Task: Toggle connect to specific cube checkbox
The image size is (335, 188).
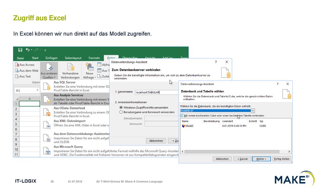Action: (182, 116)
